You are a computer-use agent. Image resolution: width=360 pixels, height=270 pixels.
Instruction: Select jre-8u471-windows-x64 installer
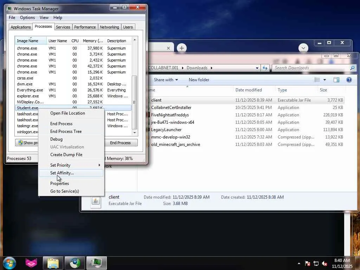pyautogui.click(x=246, y=122)
